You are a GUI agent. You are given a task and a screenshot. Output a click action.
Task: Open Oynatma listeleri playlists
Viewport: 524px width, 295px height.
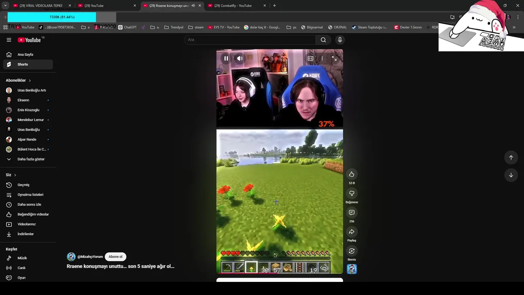click(x=28, y=195)
